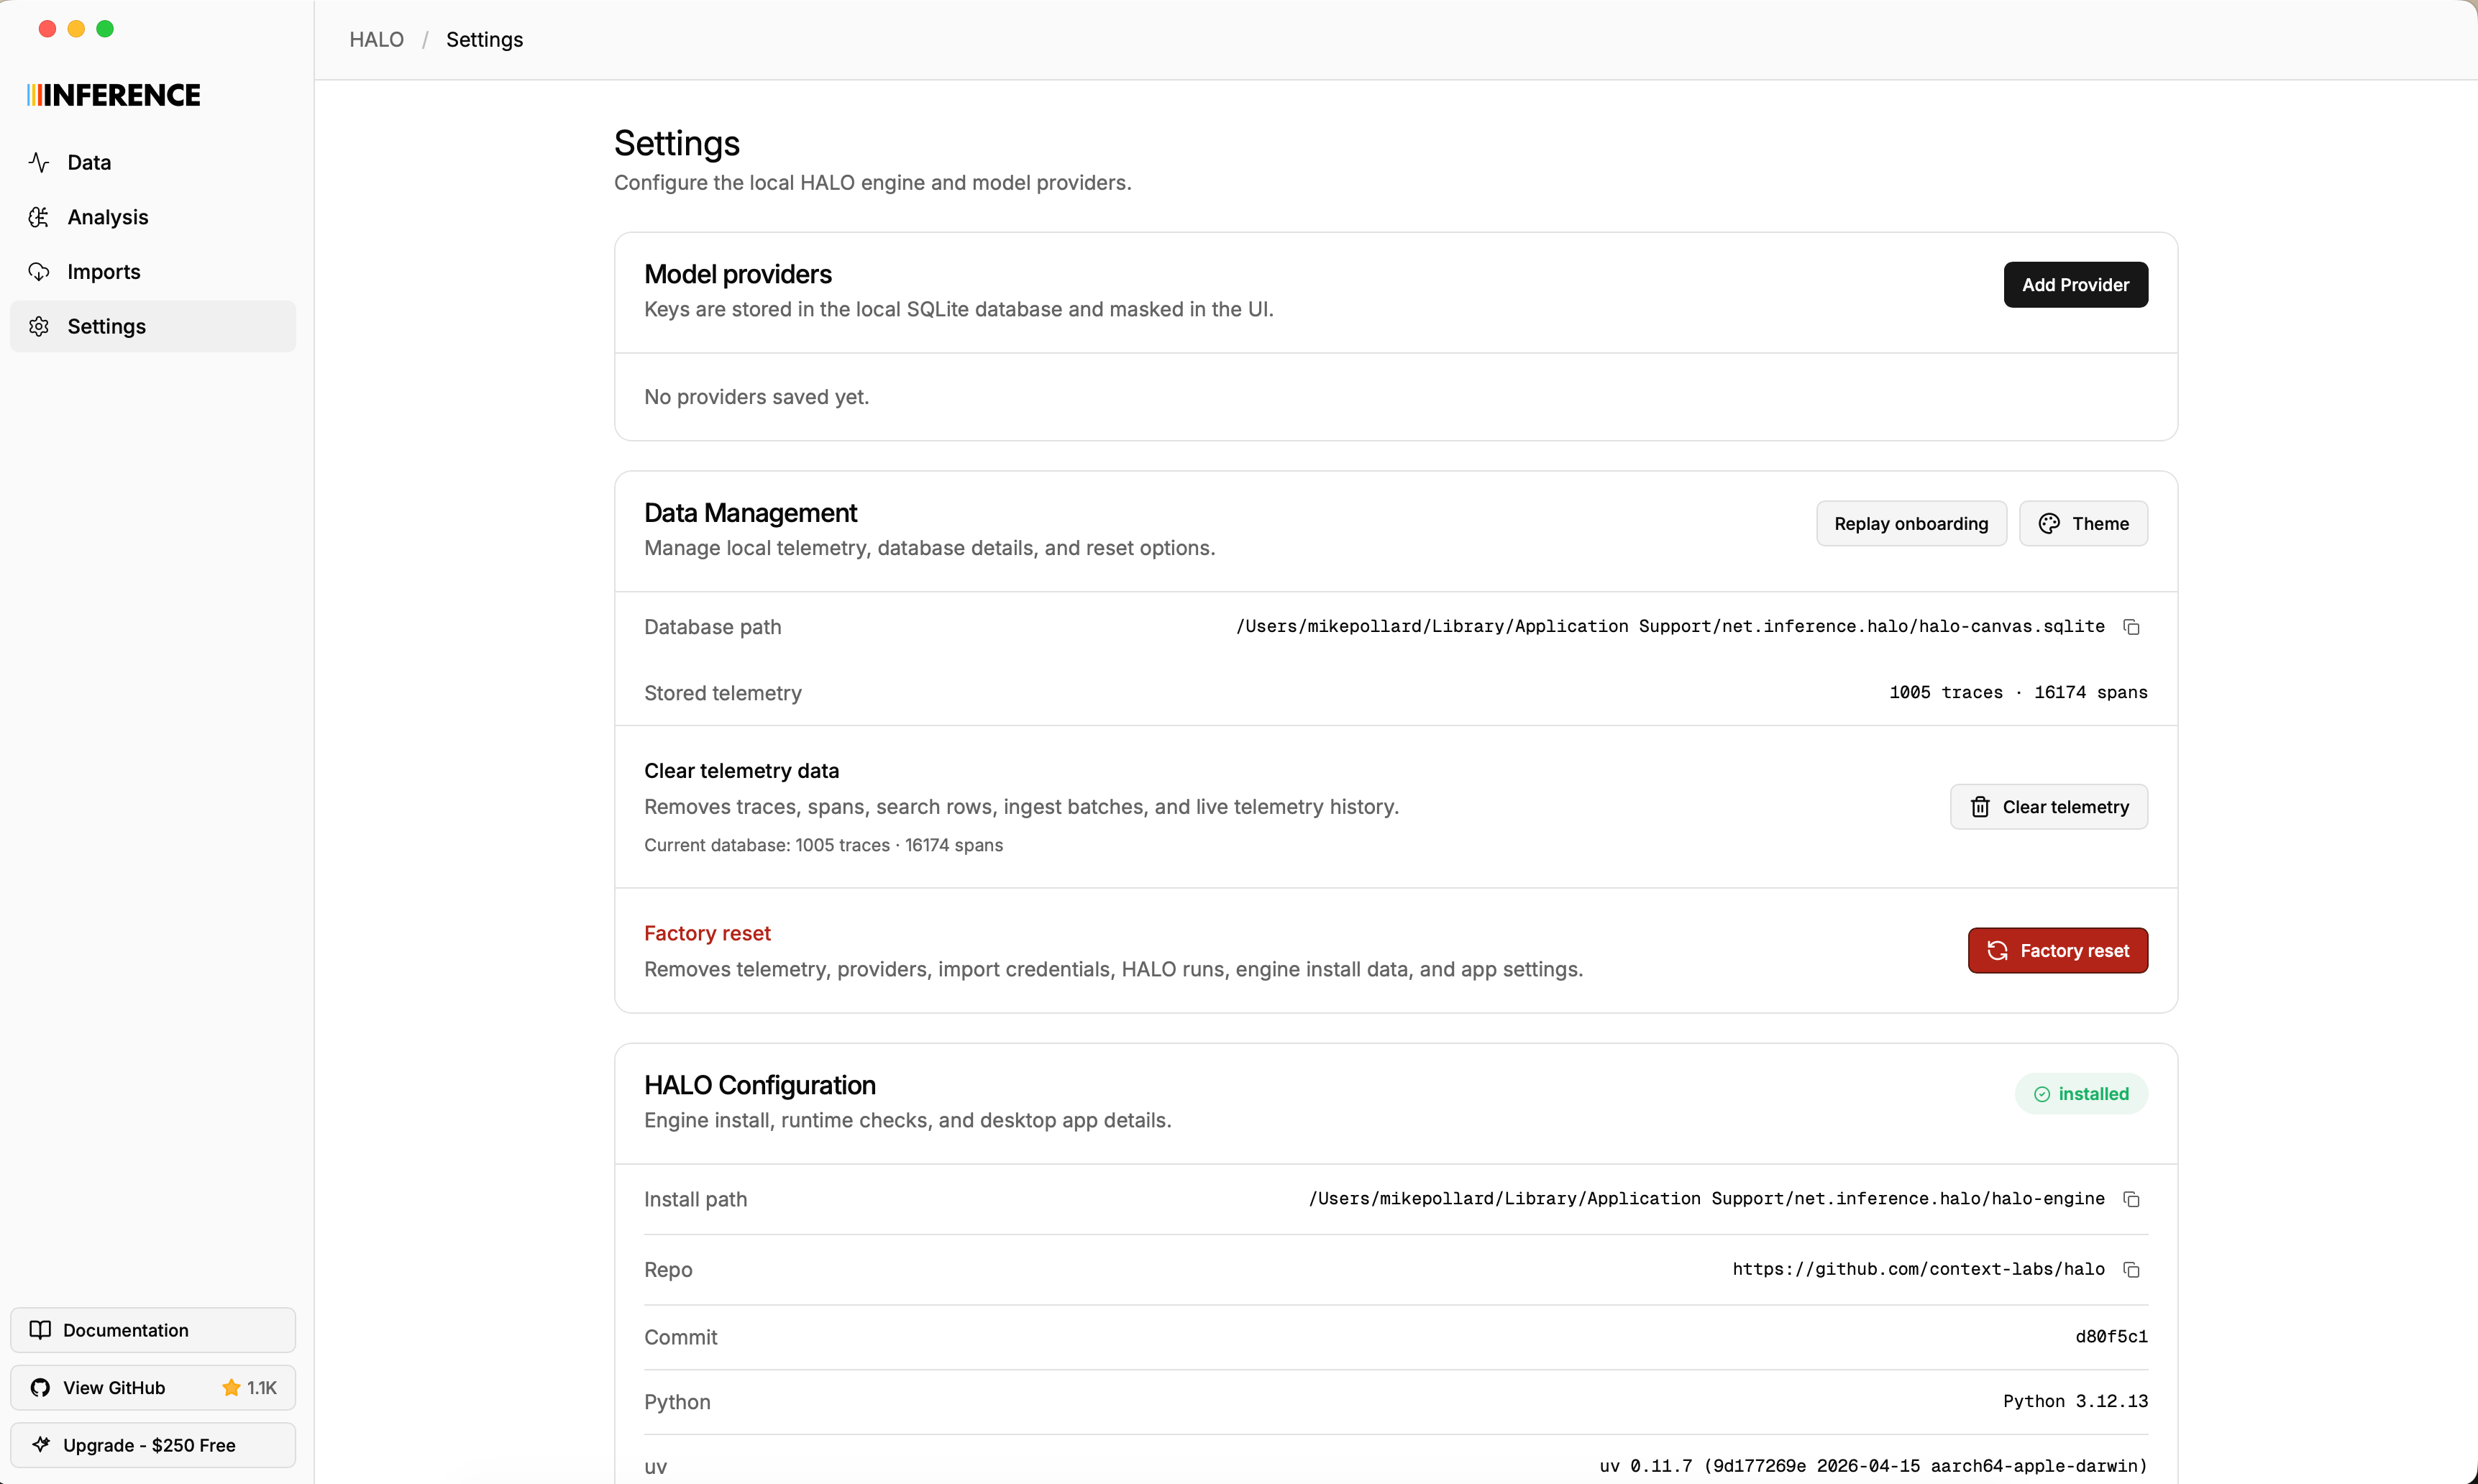Click the Clear telemetry data heading
Image resolution: width=2478 pixels, height=1484 pixels.
click(741, 771)
